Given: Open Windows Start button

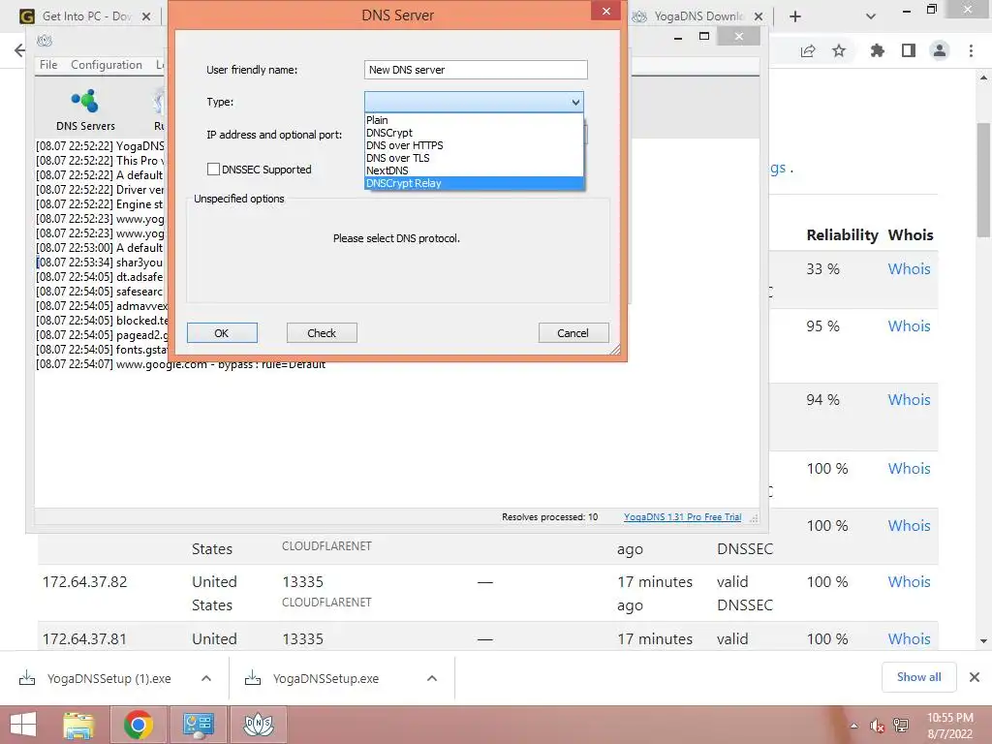Looking at the screenshot, I should [x=23, y=725].
